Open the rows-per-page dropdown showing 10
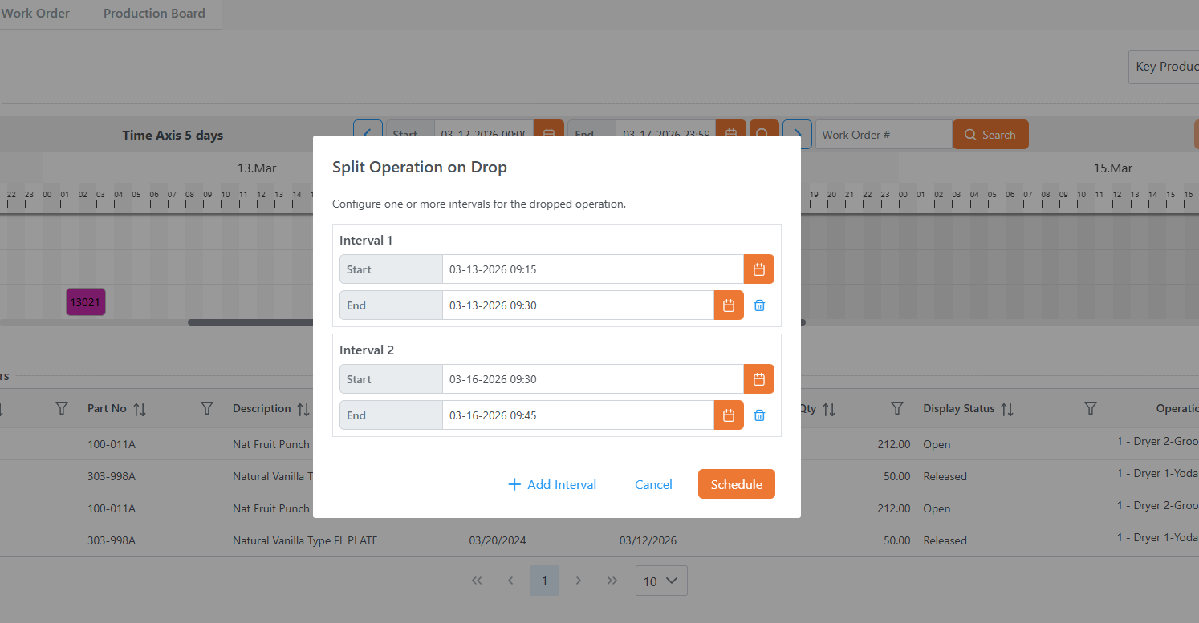1199x623 pixels. point(661,581)
